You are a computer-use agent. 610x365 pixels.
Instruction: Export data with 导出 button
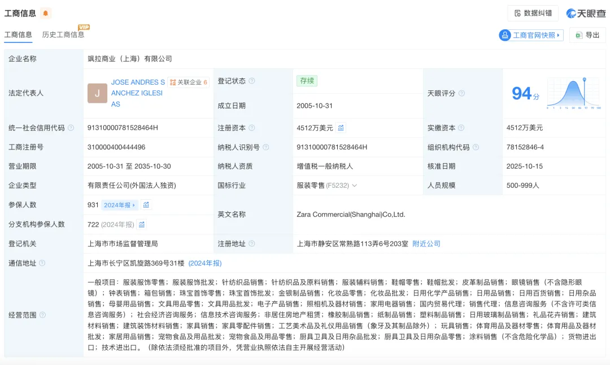pyautogui.click(x=587, y=35)
